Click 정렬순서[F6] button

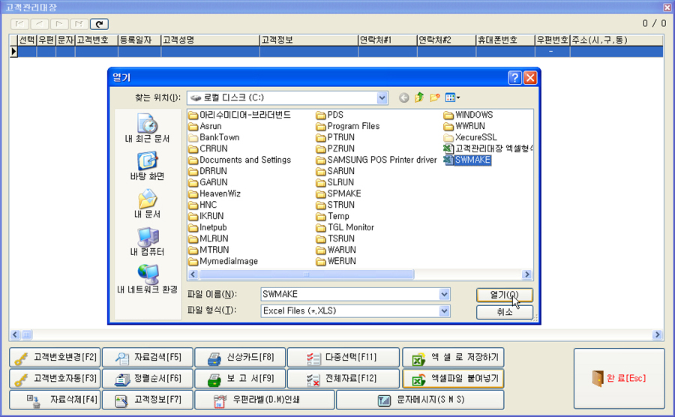pyautogui.click(x=148, y=378)
